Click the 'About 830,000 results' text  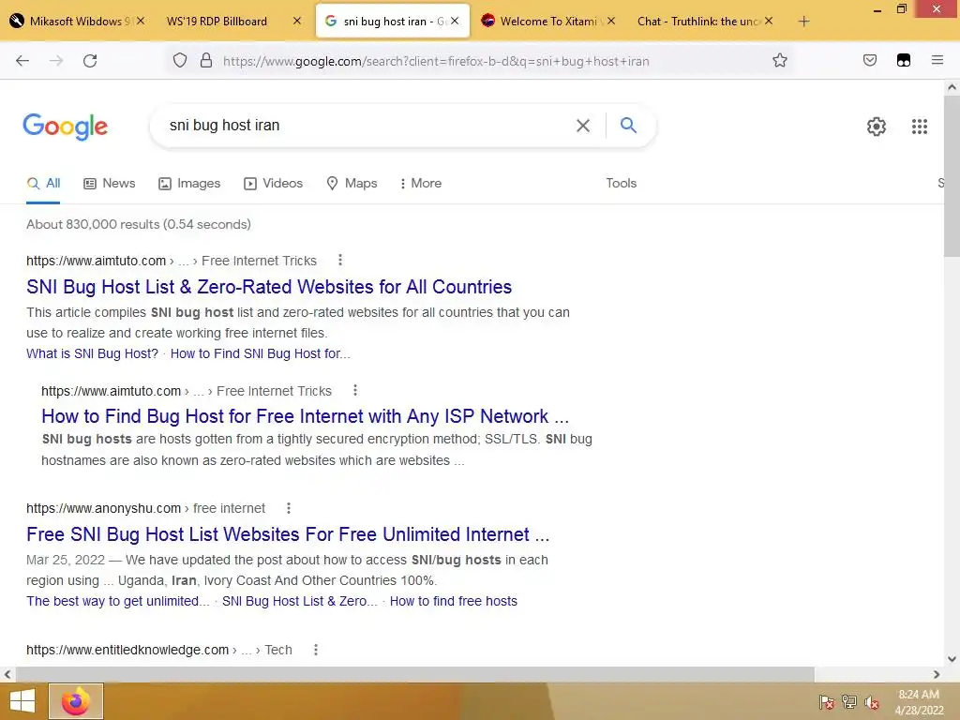(139, 224)
